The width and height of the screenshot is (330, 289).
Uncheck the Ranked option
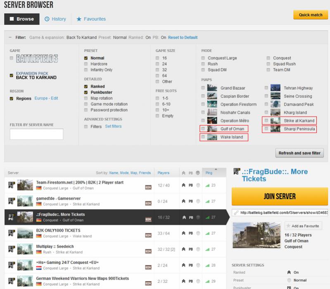[86, 86]
